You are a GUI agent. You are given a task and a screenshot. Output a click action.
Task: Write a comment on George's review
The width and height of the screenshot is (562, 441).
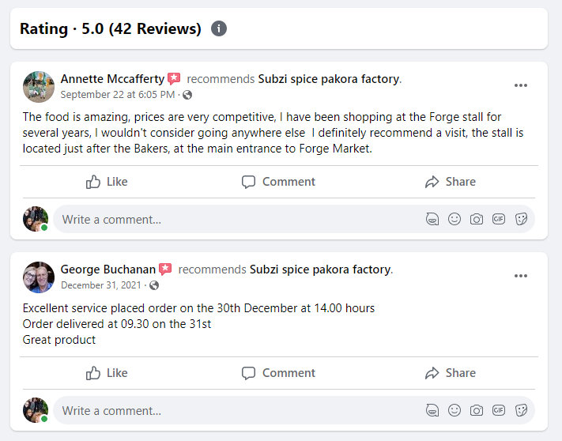click(237, 410)
